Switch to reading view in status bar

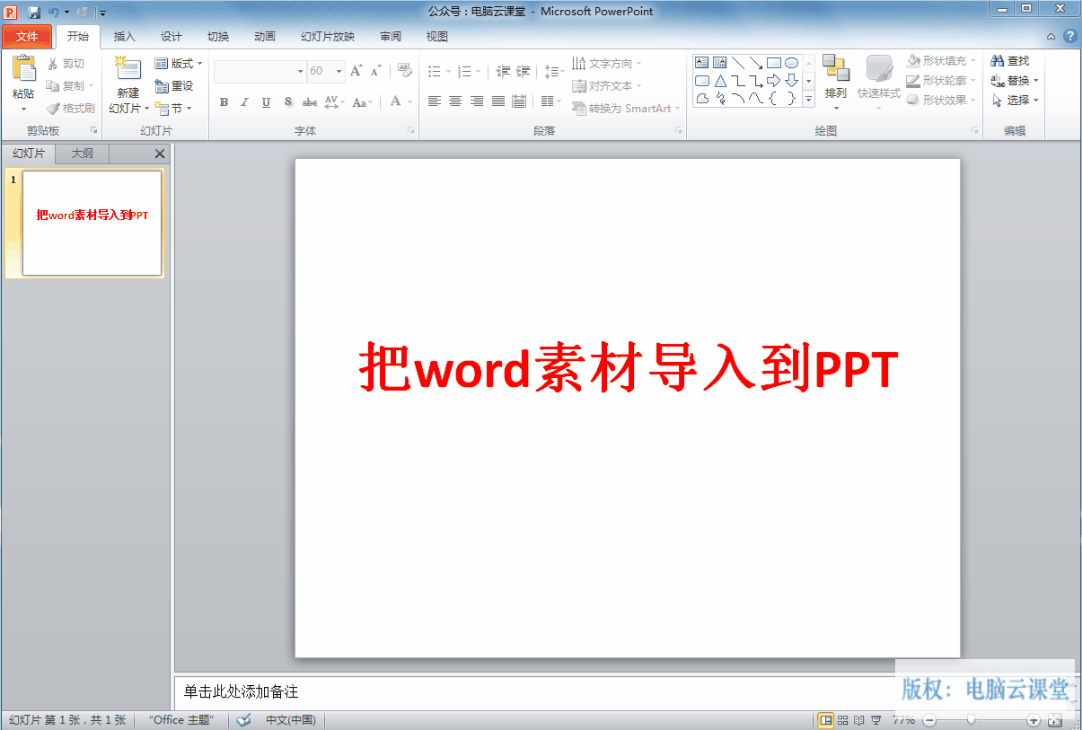pyautogui.click(x=859, y=720)
